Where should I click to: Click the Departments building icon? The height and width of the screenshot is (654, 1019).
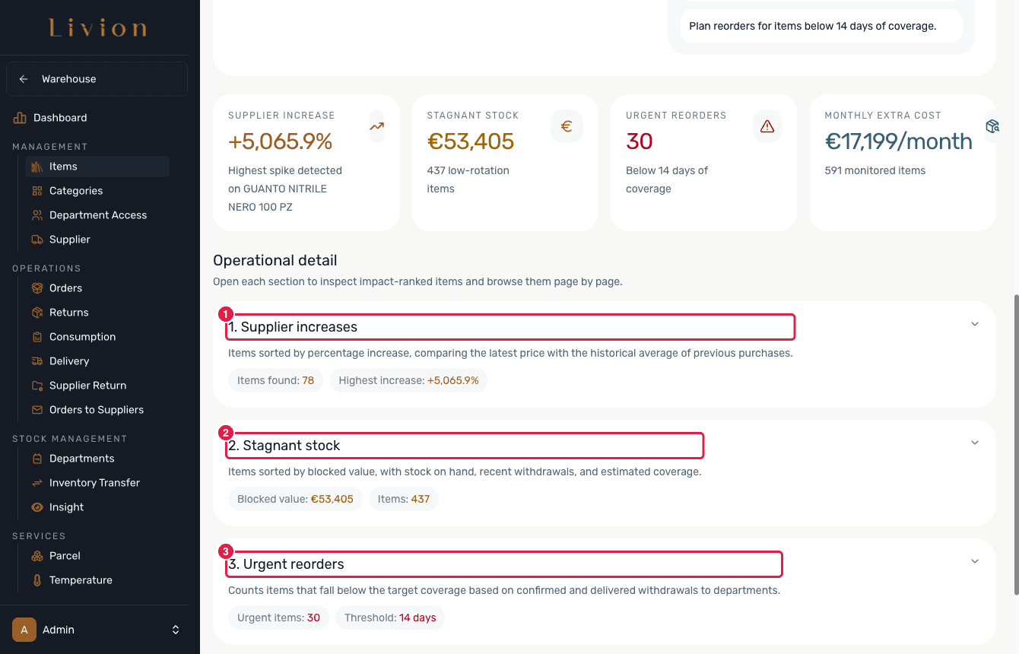37,459
